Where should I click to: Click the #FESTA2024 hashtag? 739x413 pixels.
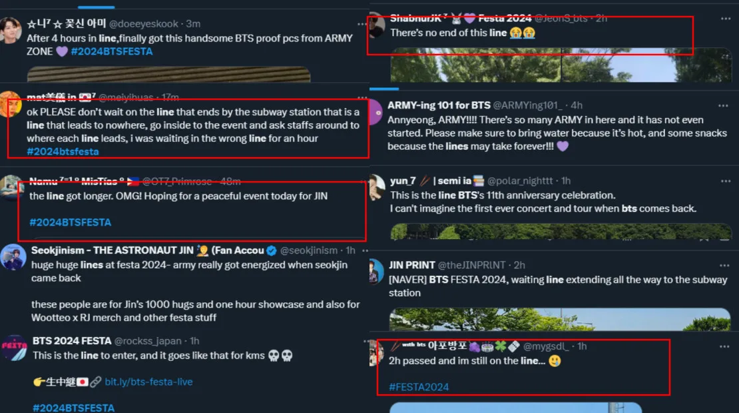point(419,387)
